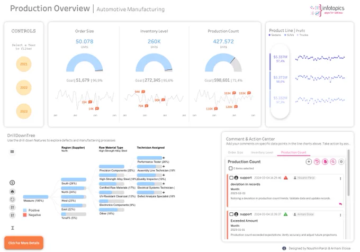Check the Exceeded Amount comment checkbox
This screenshot has height=252, width=360.
click(x=231, y=214)
